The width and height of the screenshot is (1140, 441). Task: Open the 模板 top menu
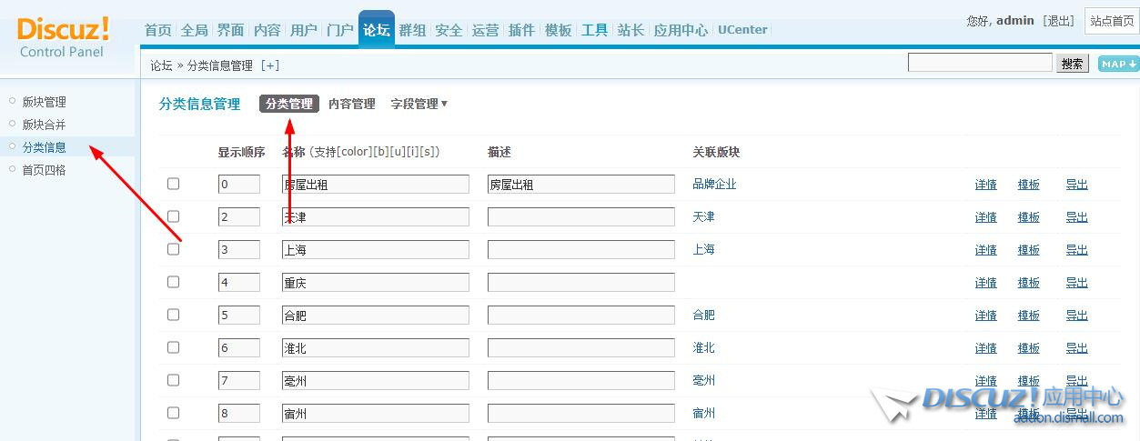(x=559, y=30)
